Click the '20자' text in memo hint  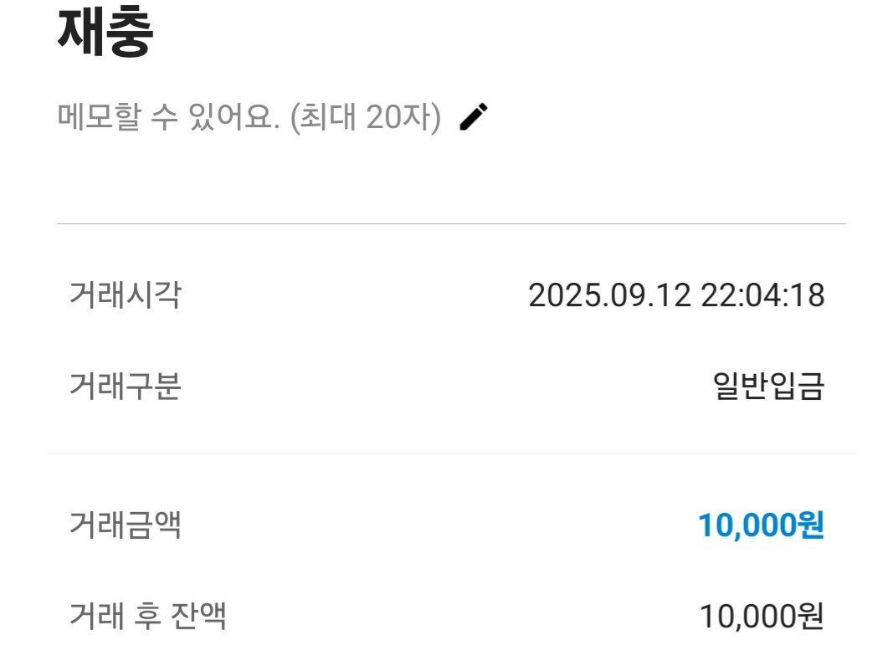pos(399,118)
